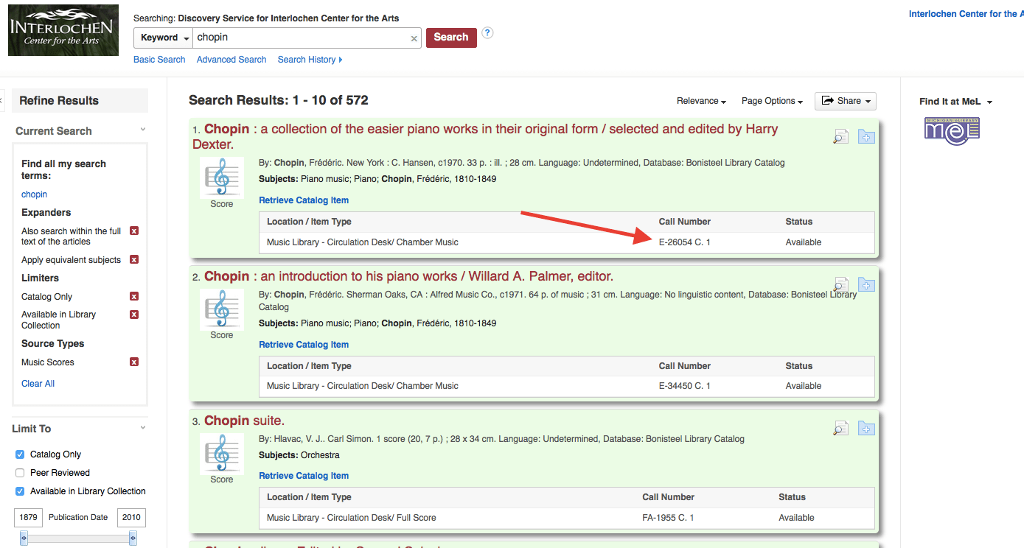Add the second Chopin result to a folder
1024x548 pixels.
[x=866, y=284]
